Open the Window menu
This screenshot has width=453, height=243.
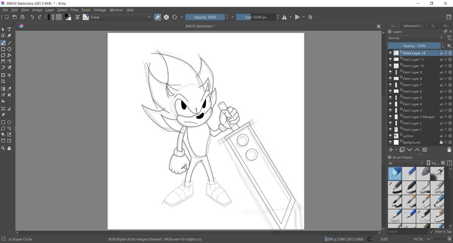click(x=116, y=10)
